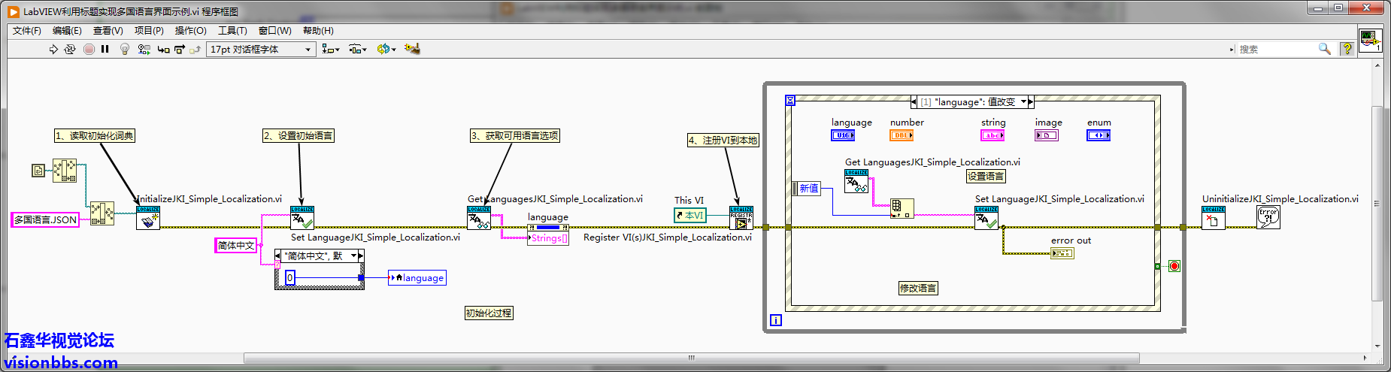1391x372 pixels.
Task: Select the 本VI reference node
Action: (x=690, y=215)
